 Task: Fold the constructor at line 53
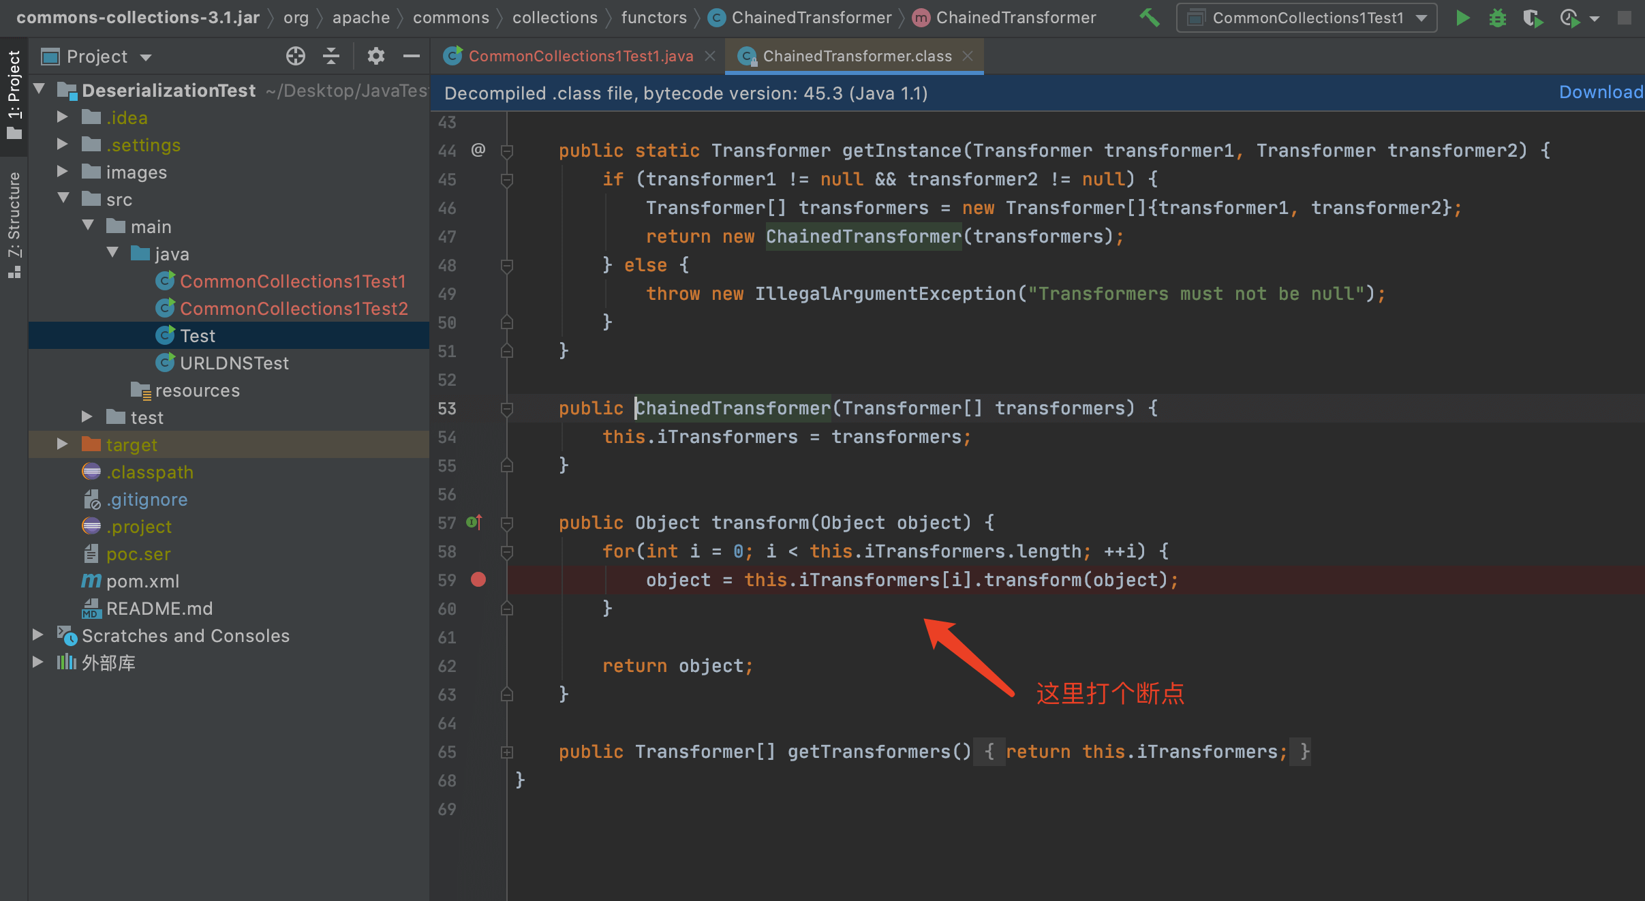pos(507,409)
